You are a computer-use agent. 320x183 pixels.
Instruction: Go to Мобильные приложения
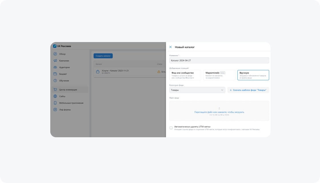click(70, 103)
